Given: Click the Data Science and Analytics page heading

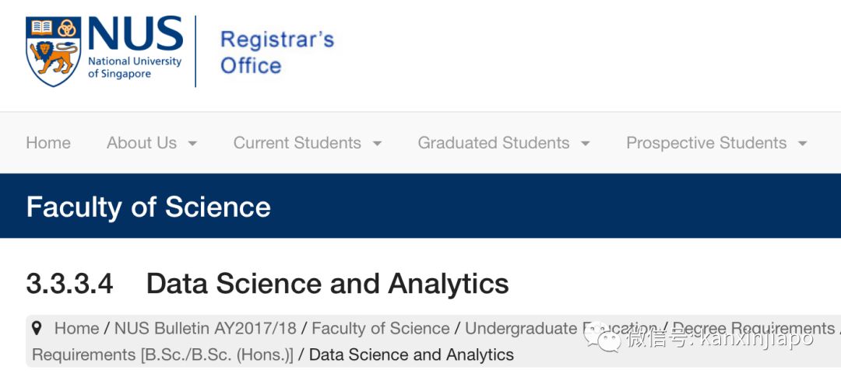Looking at the screenshot, I should 327,284.
